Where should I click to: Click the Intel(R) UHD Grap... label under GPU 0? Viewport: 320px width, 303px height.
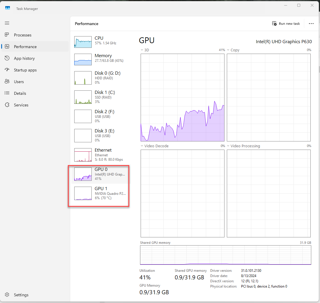[110, 174]
